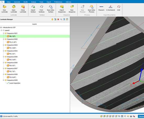Collapse the Sequence 0009 node
The height and width of the screenshot is (119, 144).
[x=4, y=80]
